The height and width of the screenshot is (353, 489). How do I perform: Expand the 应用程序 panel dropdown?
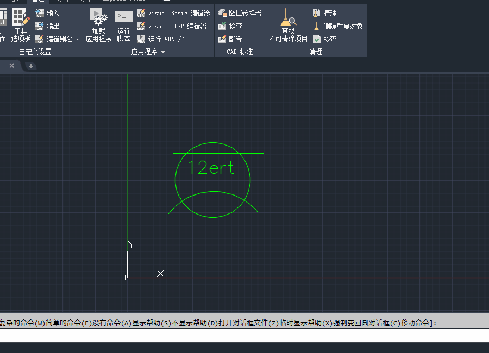163,52
